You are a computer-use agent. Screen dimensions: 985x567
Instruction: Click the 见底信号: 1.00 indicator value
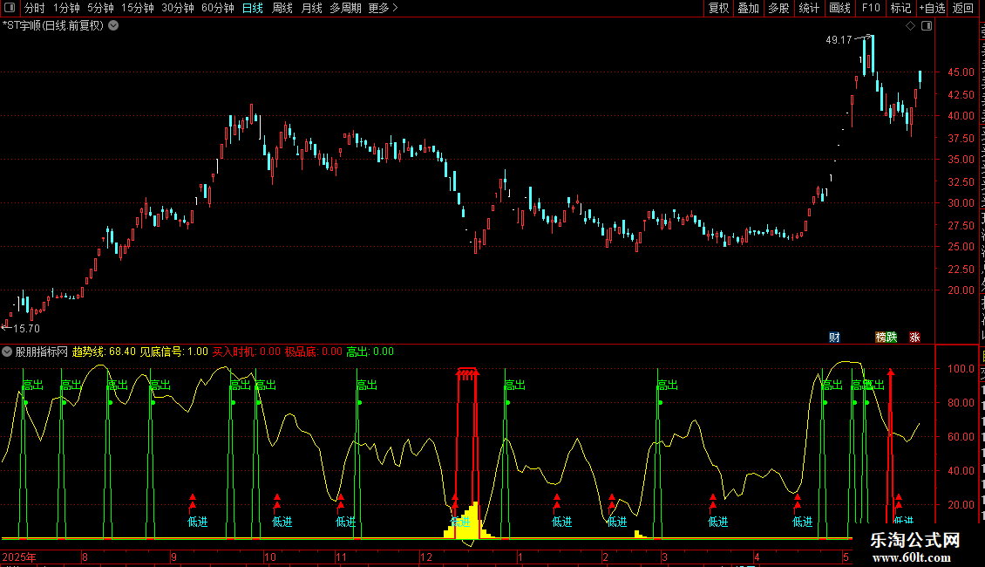click(173, 352)
